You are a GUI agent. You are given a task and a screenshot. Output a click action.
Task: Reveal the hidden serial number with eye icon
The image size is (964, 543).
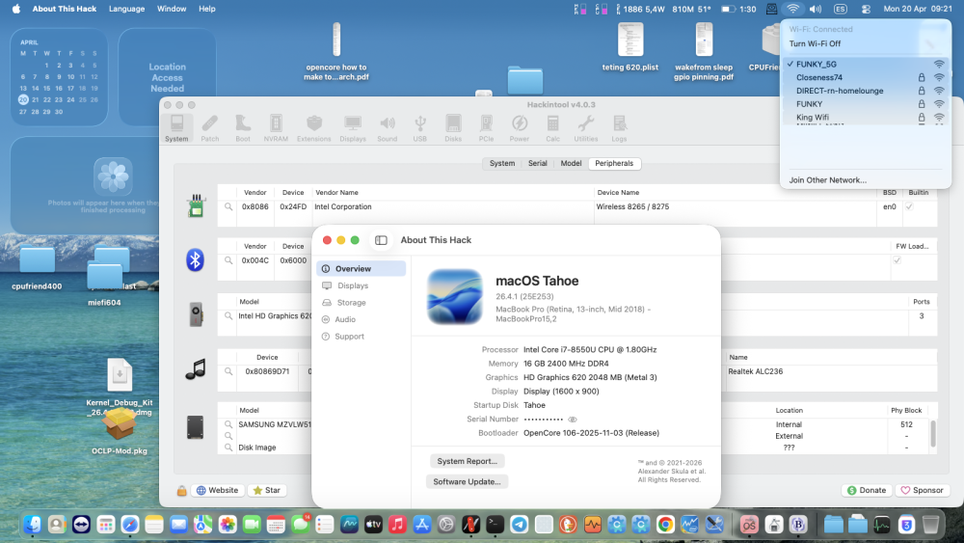point(573,420)
